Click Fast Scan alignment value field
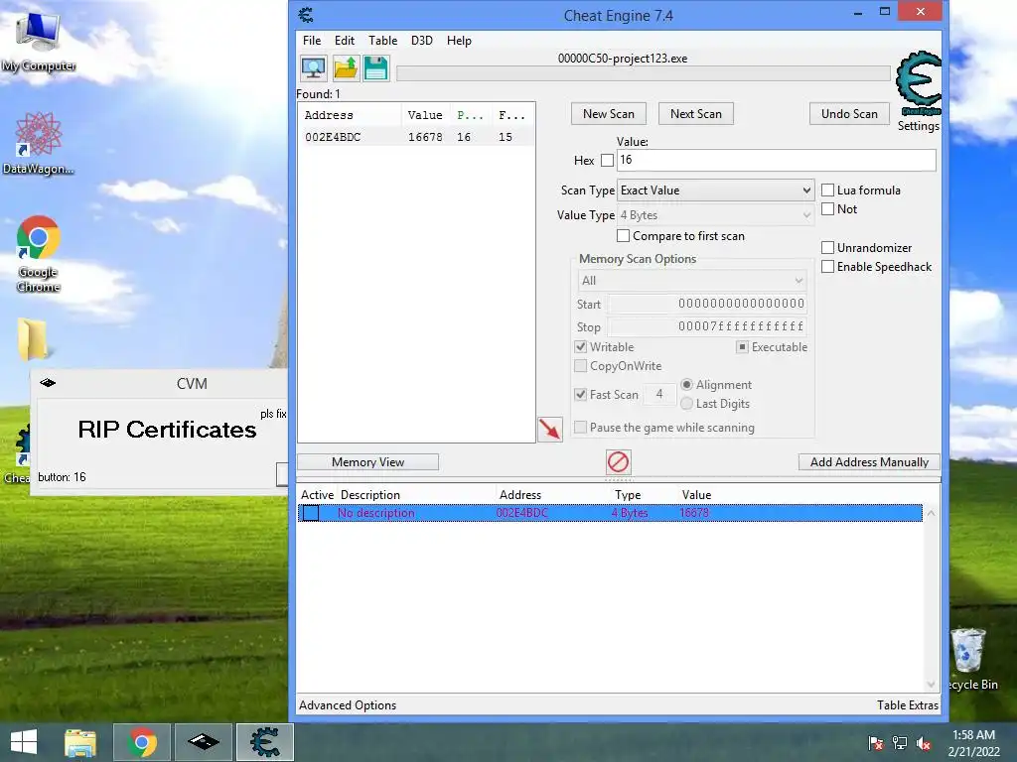 click(x=659, y=394)
